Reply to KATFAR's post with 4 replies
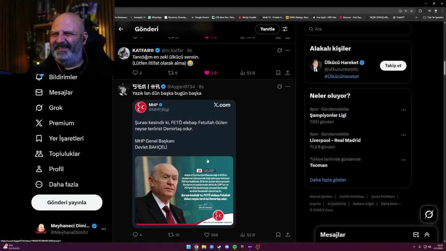This screenshot has height=251, width=446. pyautogui.click(x=137, y=73)
